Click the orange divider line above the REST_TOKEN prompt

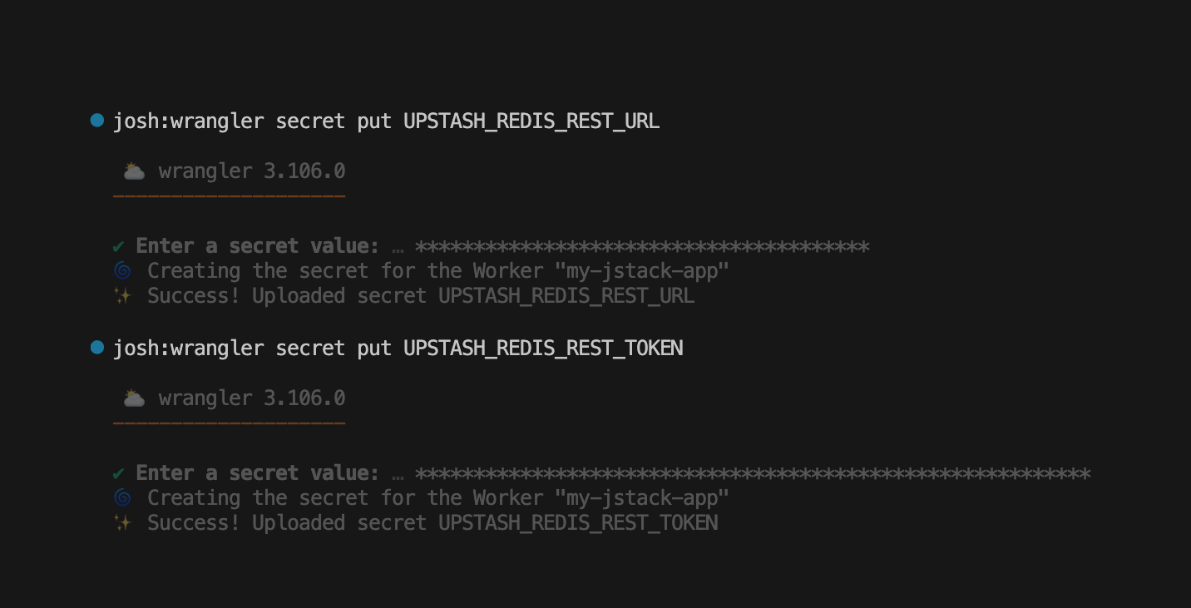229,423
